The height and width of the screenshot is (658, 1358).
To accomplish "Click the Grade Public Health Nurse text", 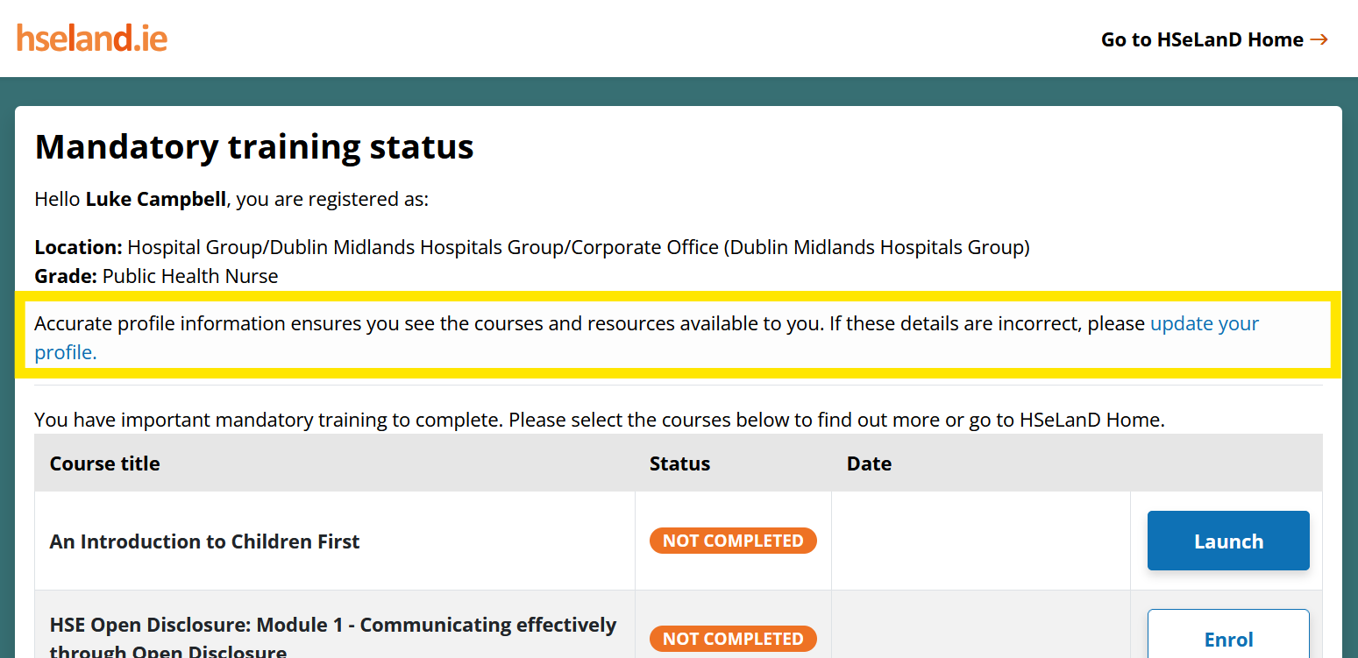I will tap(156, 276).
